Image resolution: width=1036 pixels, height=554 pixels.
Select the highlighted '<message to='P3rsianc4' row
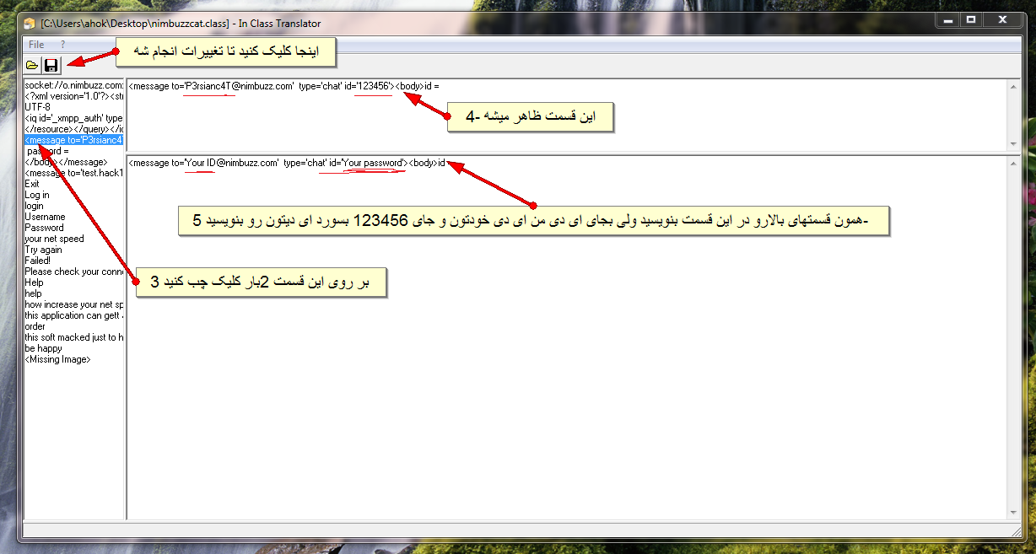(74, 140)
